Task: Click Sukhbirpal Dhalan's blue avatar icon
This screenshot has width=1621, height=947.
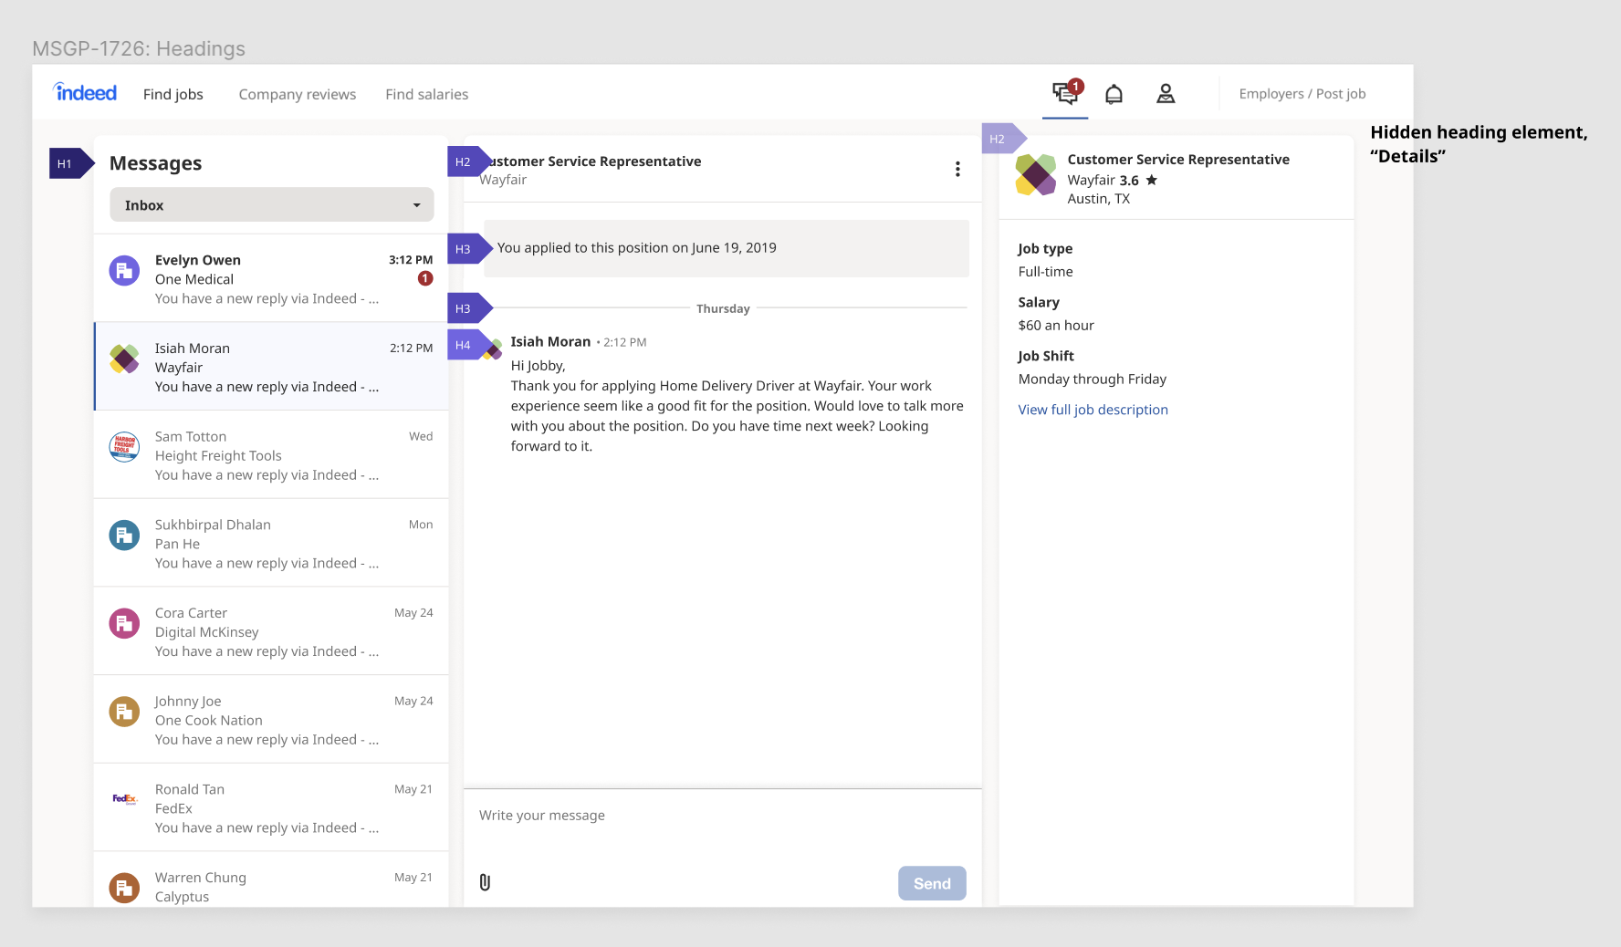Action: pyautogui.click(x=124, y=535)
